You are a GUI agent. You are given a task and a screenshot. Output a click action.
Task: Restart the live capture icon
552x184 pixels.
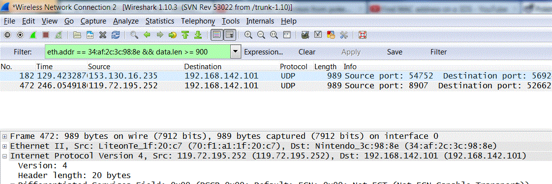pos(59,35)
